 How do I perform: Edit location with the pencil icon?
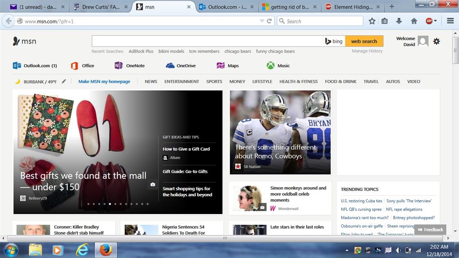tap(64, 82)
